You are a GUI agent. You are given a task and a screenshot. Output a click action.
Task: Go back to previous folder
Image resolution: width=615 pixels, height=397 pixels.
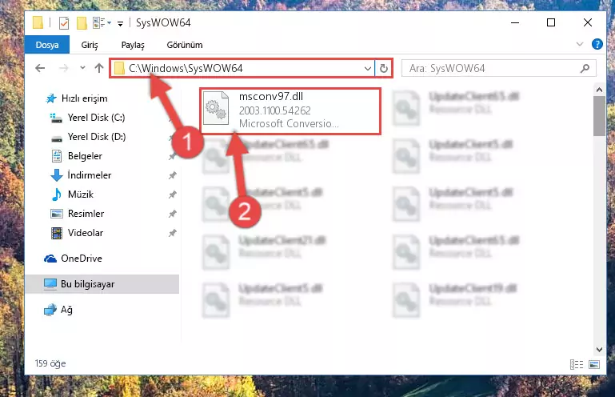coord(40,68)
